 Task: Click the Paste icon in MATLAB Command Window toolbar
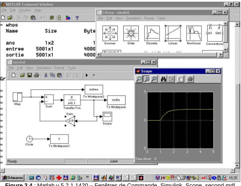pyautogui.click(x=33, y=18)
